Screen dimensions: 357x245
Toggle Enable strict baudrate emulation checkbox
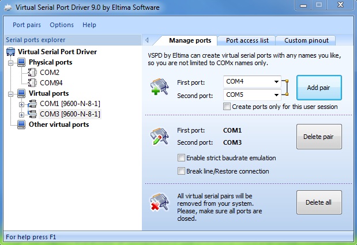click(181, 157)
